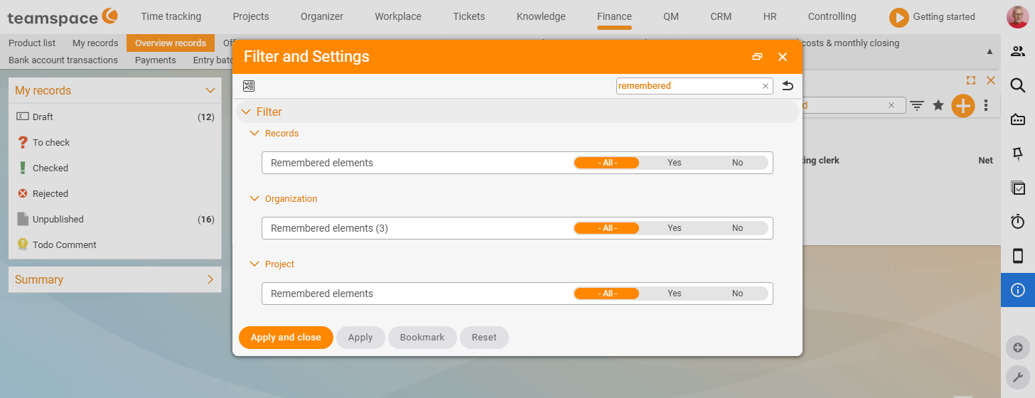Open the user profile avatar
The width and height of the screenshot is (1035, 398).
1018,17
